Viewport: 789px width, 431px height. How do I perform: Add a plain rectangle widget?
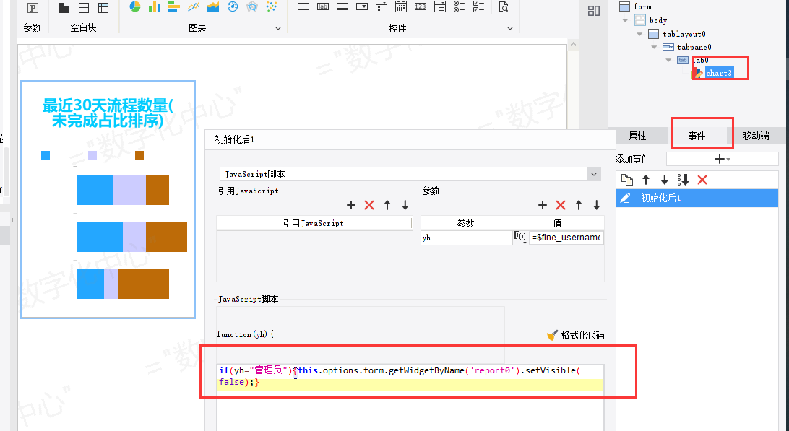(x=303, y=6)
